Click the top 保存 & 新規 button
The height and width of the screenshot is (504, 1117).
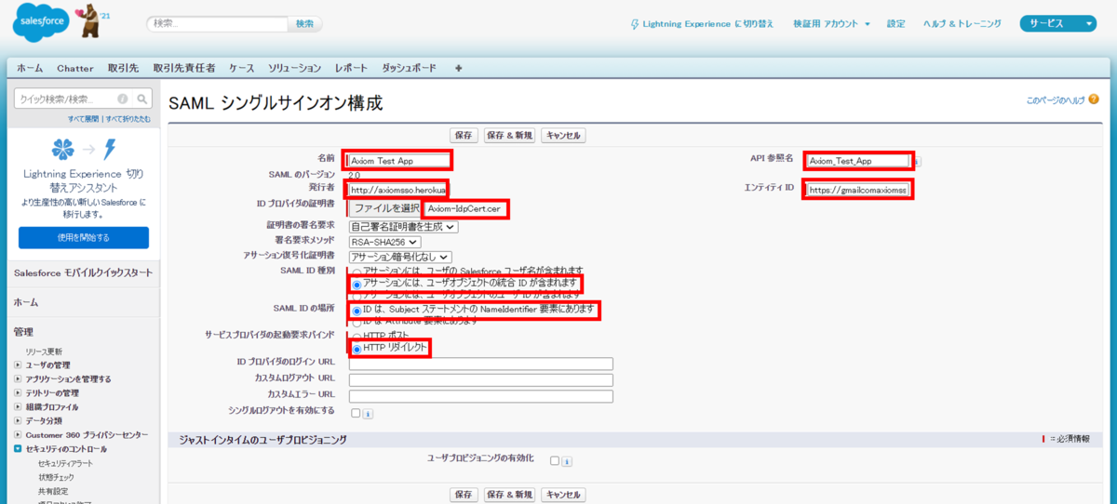click(510, 136)
